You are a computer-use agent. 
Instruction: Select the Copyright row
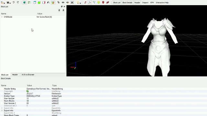103,91
